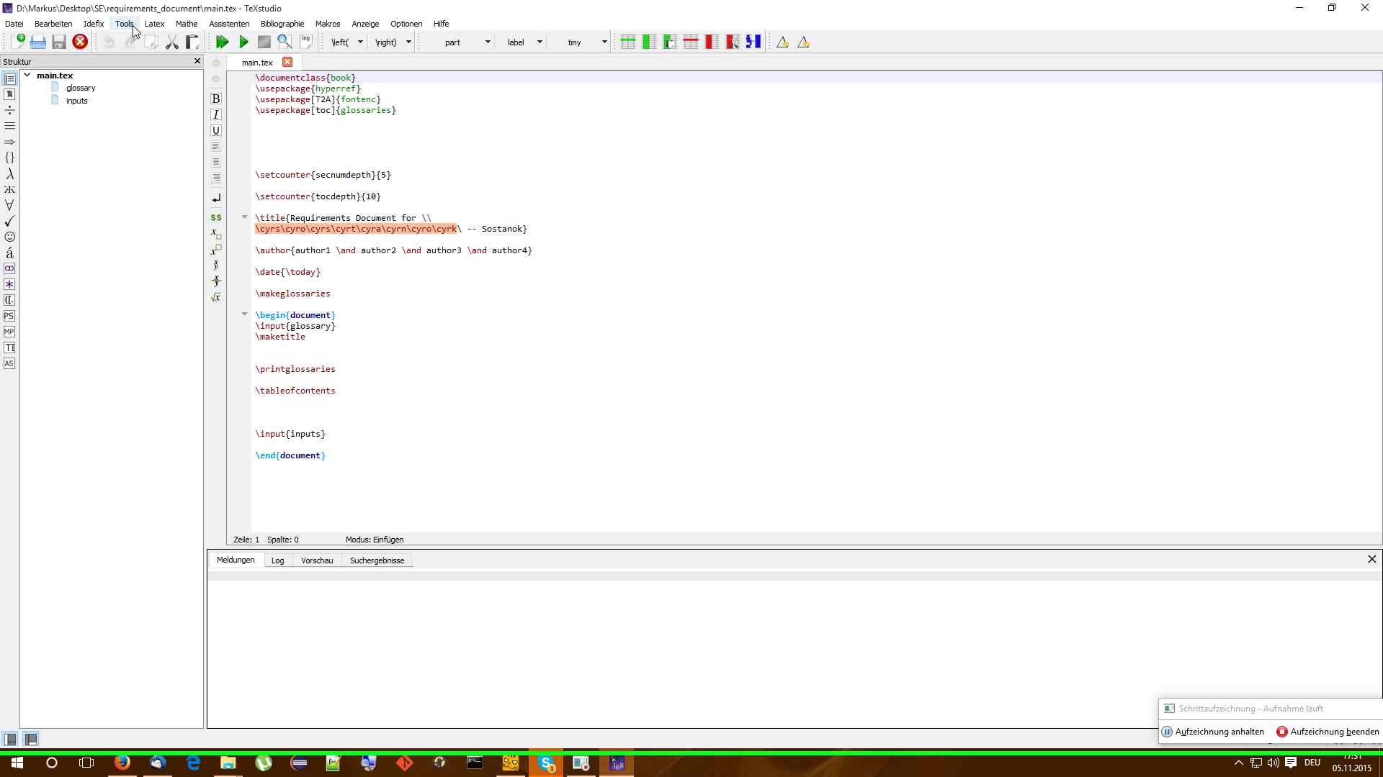Insert inline math with the $$ icon
Viewport: 1383px width, 777px height.
click(x=215, y=217)
